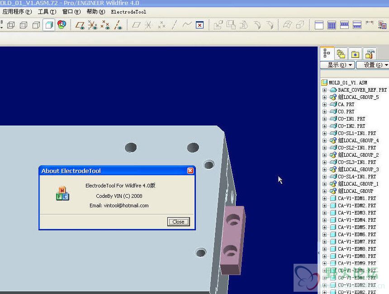Click the ElectrodeTool MFC blocks icon
The image size is (389, 294).
pyautogui.click(x=62, y=193)
